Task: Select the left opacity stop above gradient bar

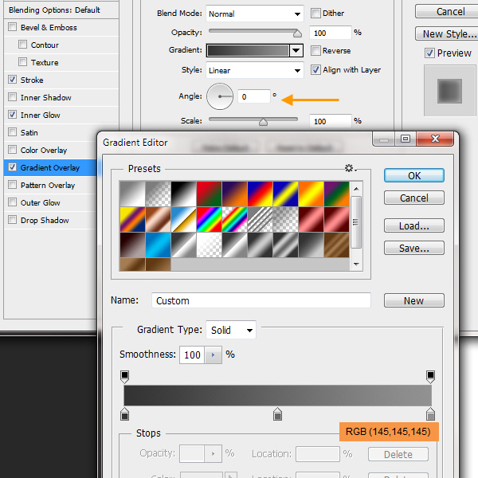Action: [x=124, y=375]
